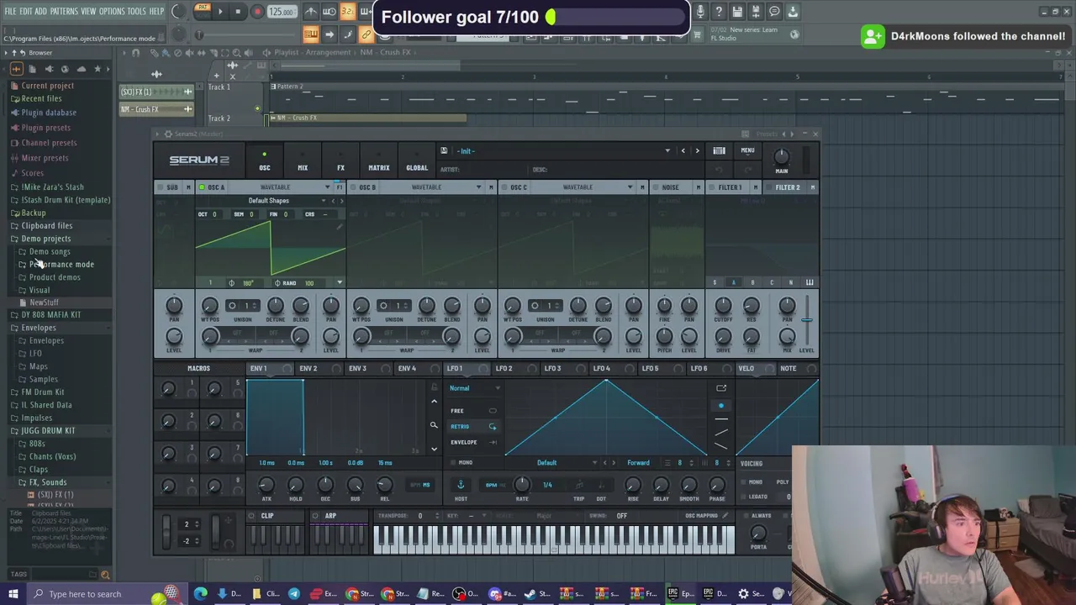Go to the next Serum preset arrow
Viewport: 1076px width, 605px height.
click(x=697, y=151)
